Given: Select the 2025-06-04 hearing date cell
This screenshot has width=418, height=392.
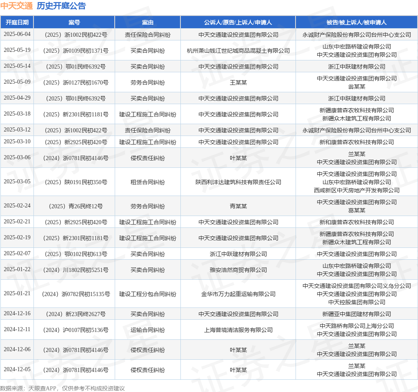Looking at the screenshot, I should [x=17, y=34].
